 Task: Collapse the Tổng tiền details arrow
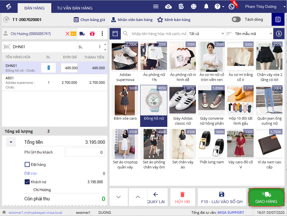[x=11, y=142]
